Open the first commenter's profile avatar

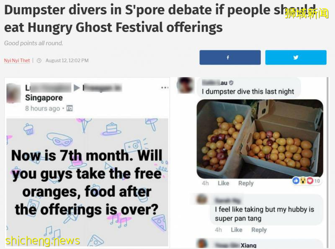click(185, 86)
